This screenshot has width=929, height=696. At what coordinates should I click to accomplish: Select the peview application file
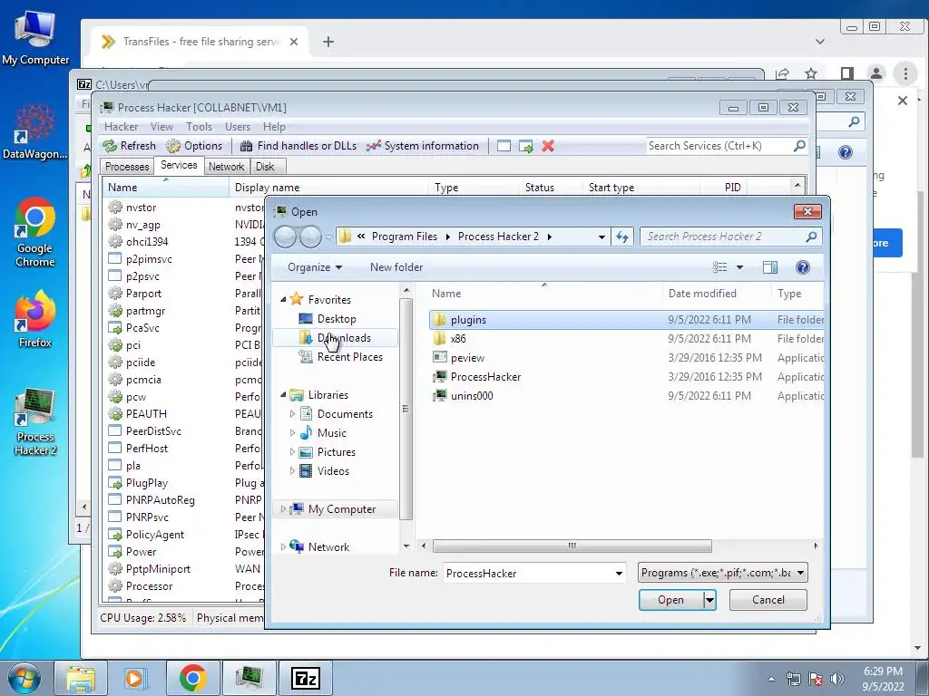pos(467,357)
